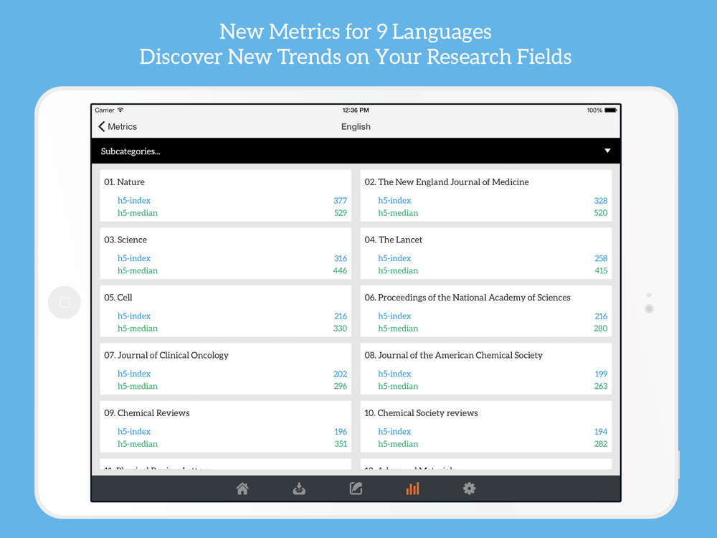Image resolution: width=717 pixels, height=538 pixels.
Task: Expand the Subcategories dropdown
Action: tap(356, 151)
